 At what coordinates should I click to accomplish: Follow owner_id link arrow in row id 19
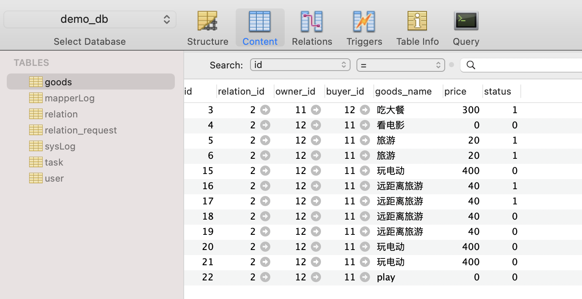[x=316, y=232]
